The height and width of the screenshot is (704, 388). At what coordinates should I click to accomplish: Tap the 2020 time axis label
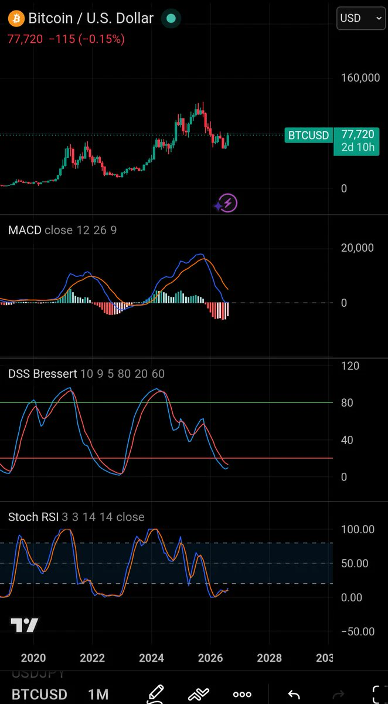pyautogui.click(x=33, y=657)
